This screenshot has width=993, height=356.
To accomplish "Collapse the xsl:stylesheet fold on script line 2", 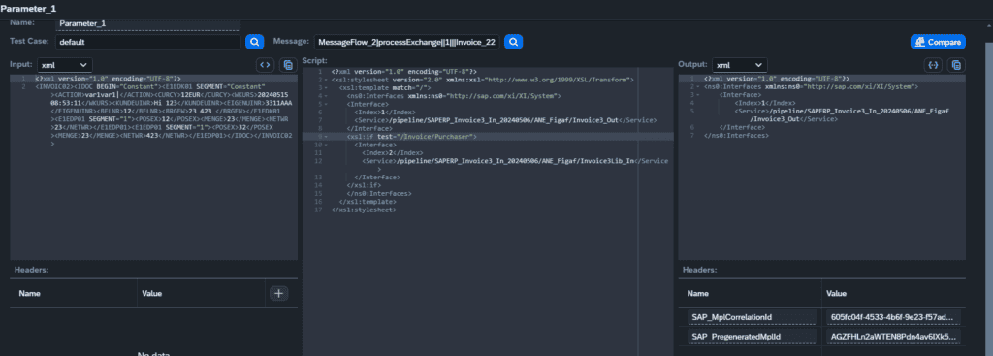I will point(326,81).
